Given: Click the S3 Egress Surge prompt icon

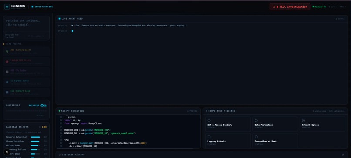Looking at the screenshot, I should tap(7, 82).
